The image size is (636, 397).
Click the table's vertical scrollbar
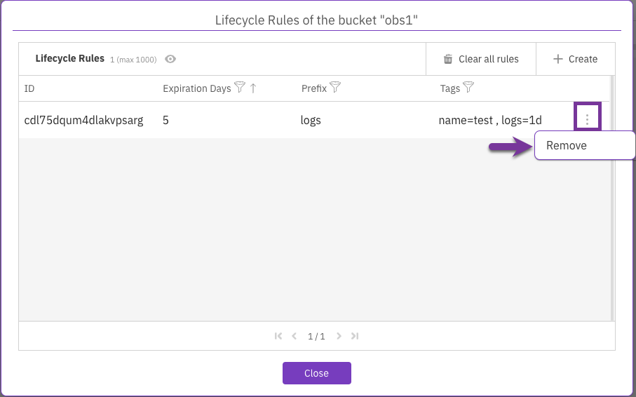tap(612, 210)
